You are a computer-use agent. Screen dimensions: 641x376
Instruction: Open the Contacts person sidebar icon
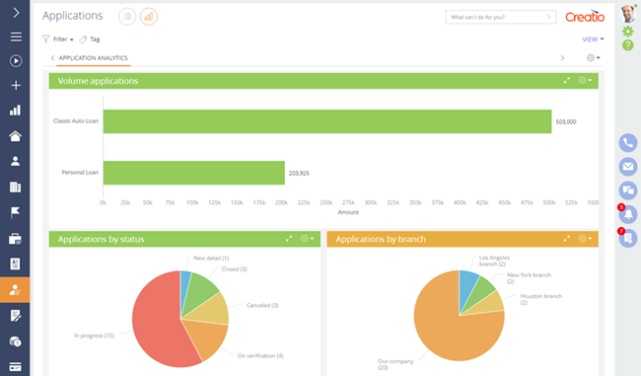click(15, 161)
